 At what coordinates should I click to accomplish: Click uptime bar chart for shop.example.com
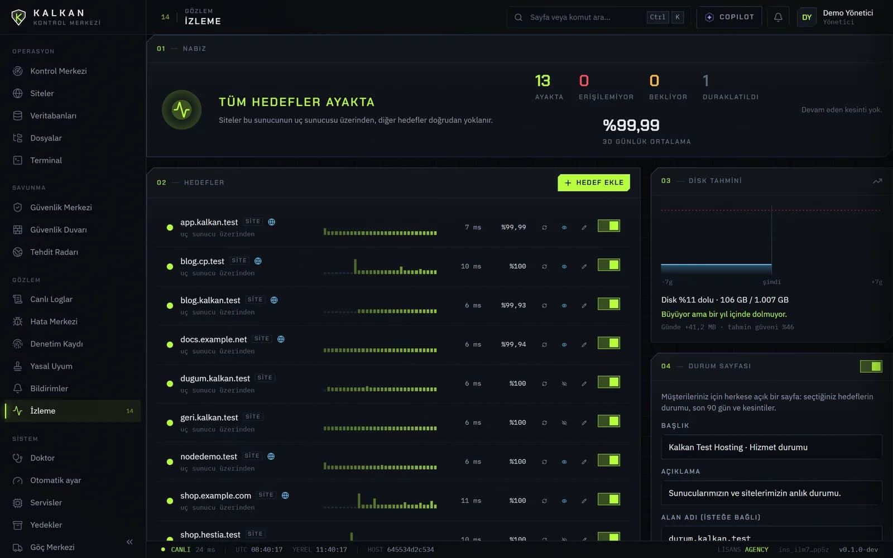(x=380, y=501)
